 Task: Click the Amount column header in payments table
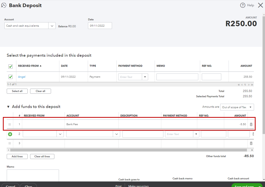pos(246,66)
